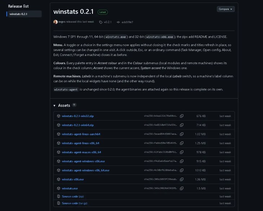
Task: Click the Release list heading
Action: tap(18, 6)
